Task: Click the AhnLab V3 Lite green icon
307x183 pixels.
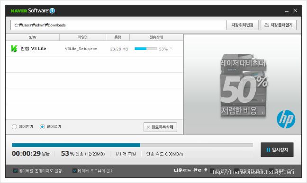Action: [x=14, y=49]
